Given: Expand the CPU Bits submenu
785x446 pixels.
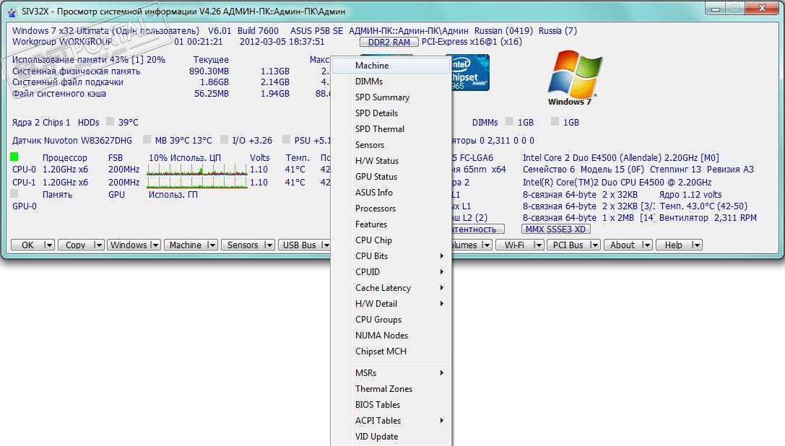Looking at the screenshot, I should click(441, 255).
